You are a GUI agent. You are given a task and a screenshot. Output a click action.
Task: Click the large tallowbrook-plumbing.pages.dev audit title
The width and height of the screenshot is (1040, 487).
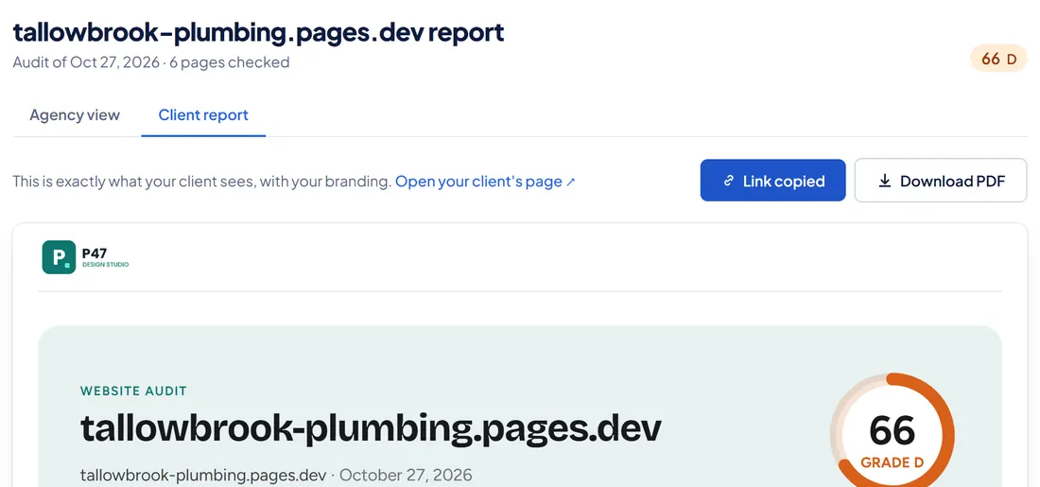(371, 428)
